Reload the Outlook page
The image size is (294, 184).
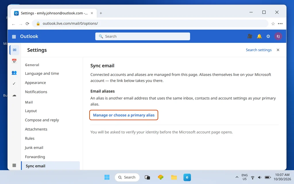point(27,24)
